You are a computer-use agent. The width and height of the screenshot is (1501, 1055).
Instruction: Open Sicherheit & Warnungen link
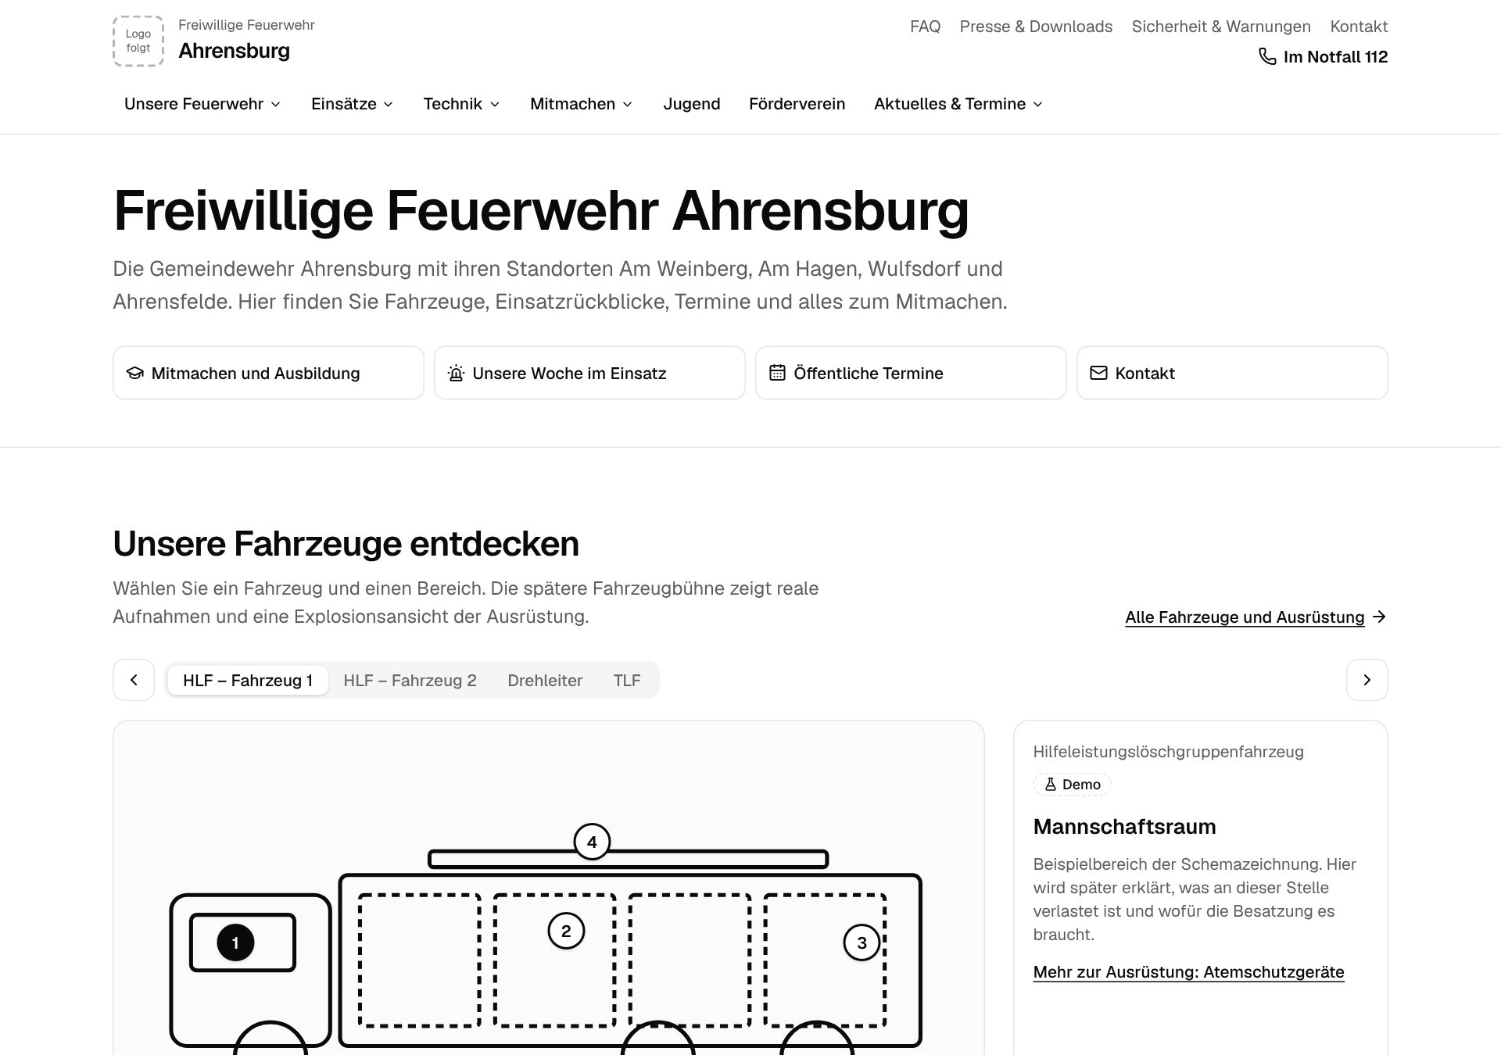click(1221, 27)
